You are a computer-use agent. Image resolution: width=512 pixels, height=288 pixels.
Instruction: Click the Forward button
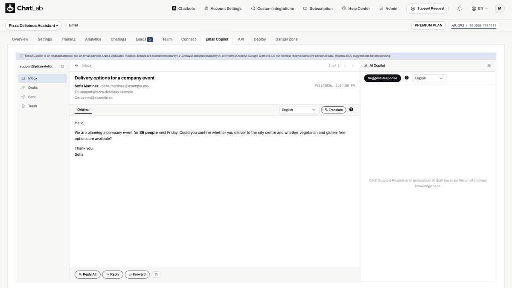137,274
